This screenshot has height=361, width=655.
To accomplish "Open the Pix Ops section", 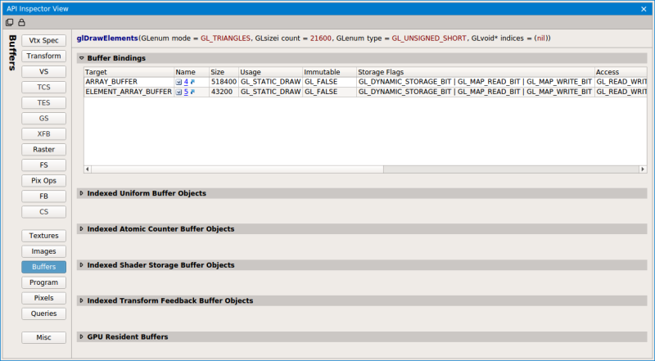I will pyautogui.click(x=44, y=181).
